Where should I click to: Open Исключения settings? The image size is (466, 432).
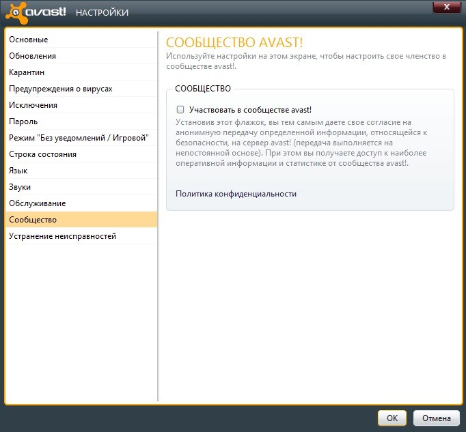(81, 105)
